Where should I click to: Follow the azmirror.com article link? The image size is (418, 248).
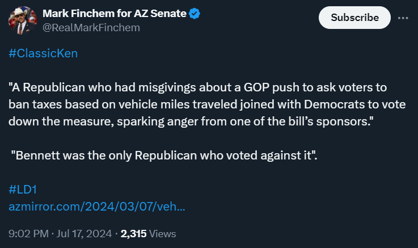pos(97,207)
